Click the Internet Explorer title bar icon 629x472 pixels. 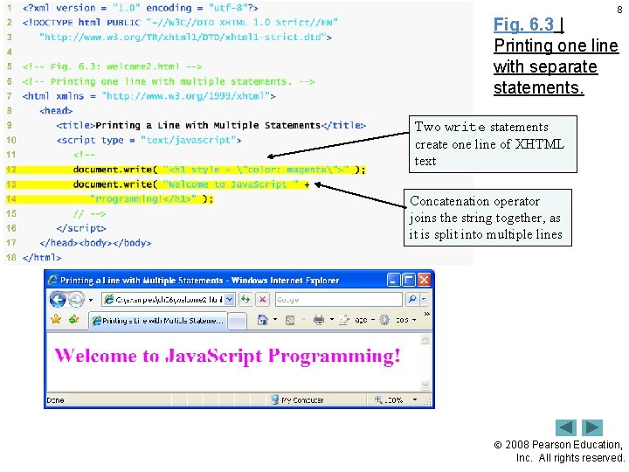[x=52, y=280]
